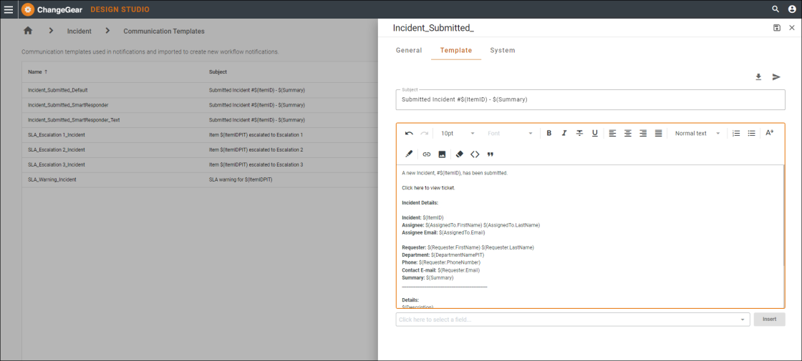Insert a numbered list
Image resolution: width=802 pixels, height=361 pixels.
tap(736, 133)
